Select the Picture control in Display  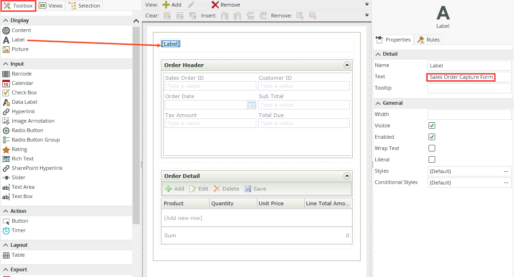click(6, 49)
